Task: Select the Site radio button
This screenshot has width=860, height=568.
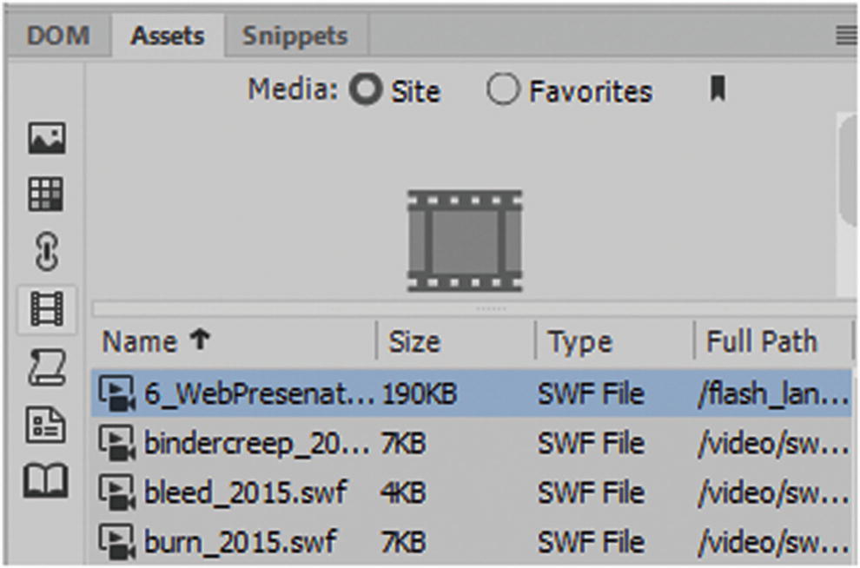Action: click(366, 90)
